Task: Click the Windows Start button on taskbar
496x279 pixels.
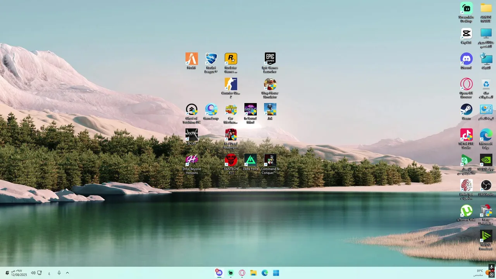Action: click(276, 273)
